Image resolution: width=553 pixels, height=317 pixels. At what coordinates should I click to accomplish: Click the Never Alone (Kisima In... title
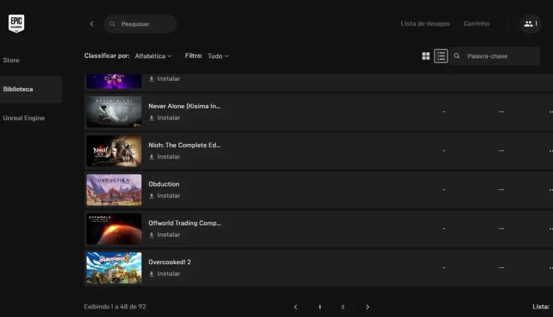184,106
